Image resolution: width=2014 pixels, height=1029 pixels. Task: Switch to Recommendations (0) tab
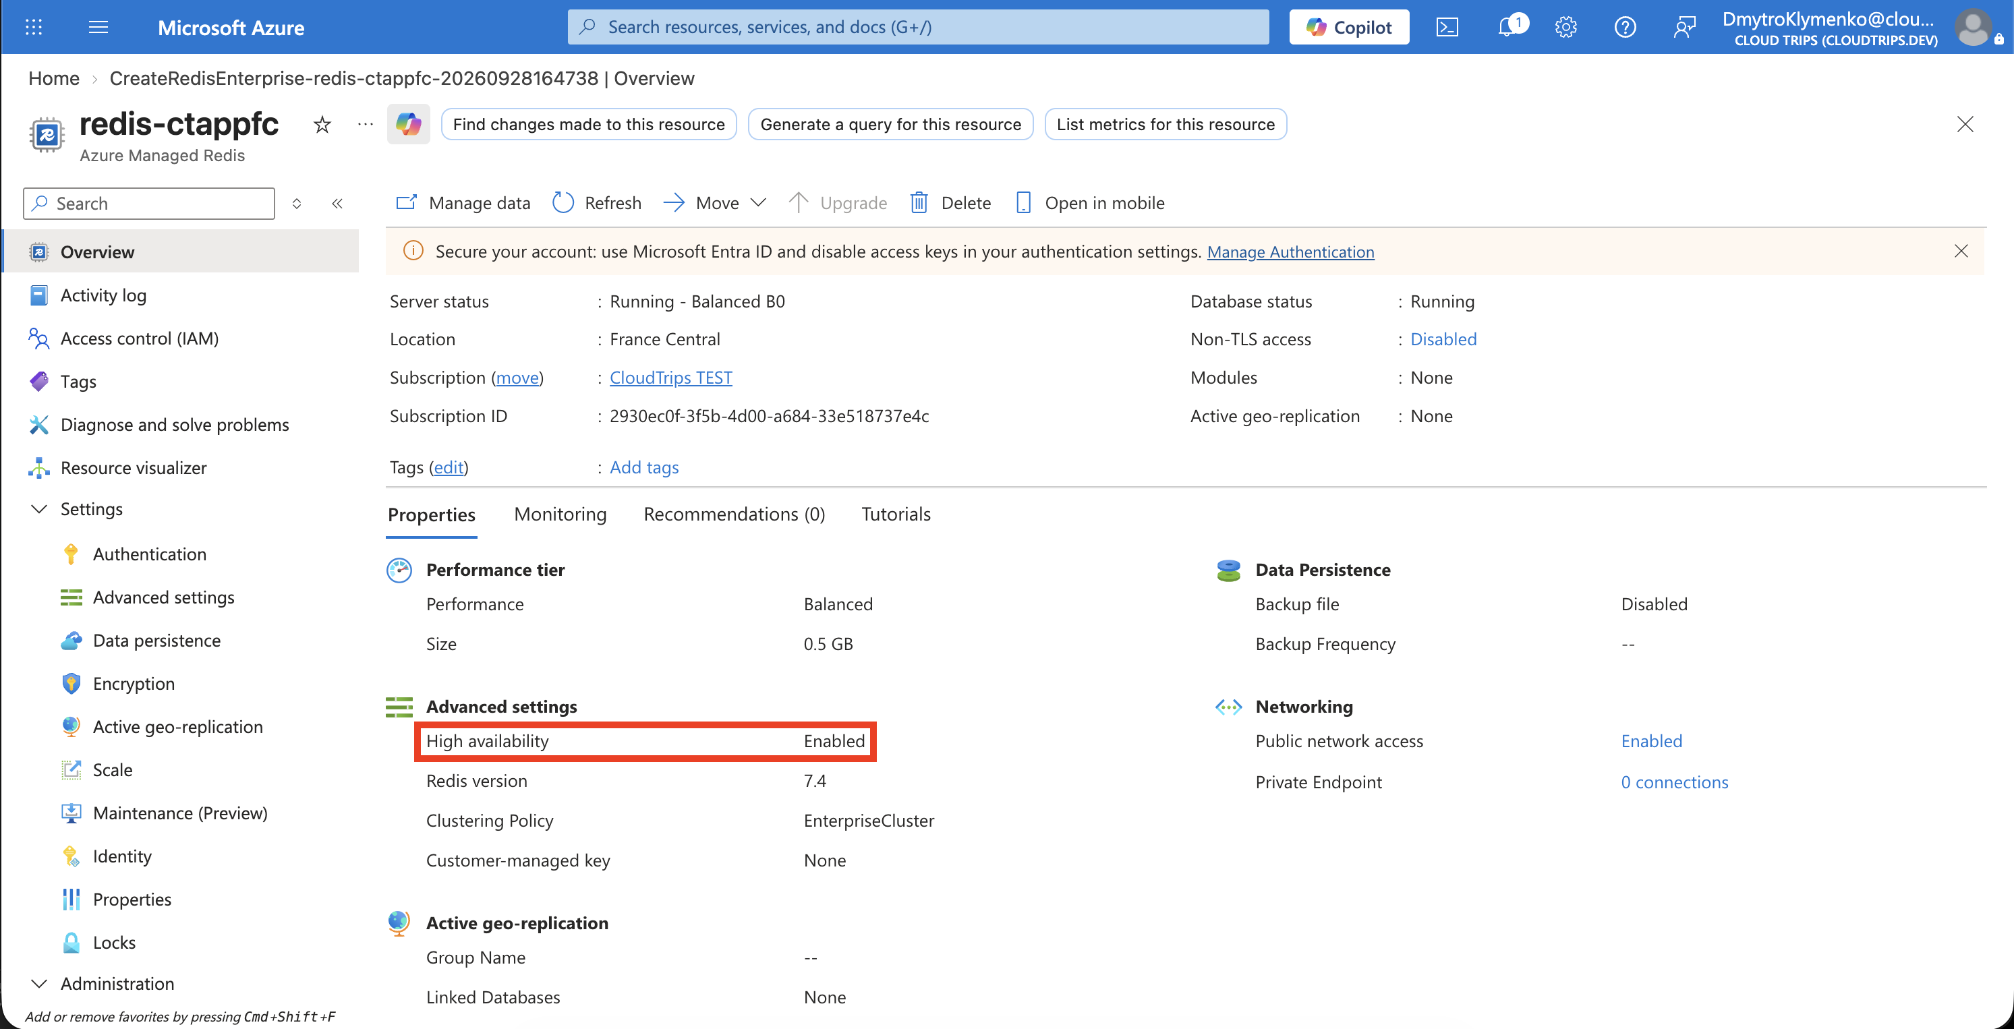coord(734,514)
